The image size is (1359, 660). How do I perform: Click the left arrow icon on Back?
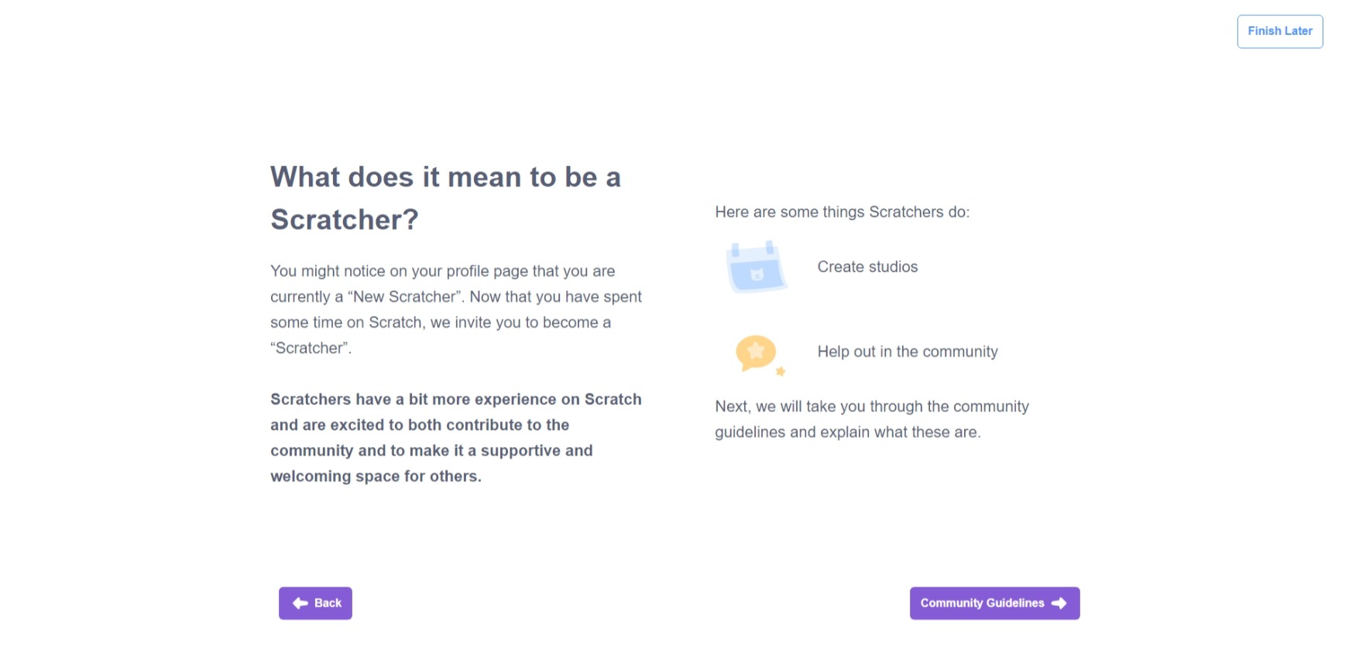300,603
